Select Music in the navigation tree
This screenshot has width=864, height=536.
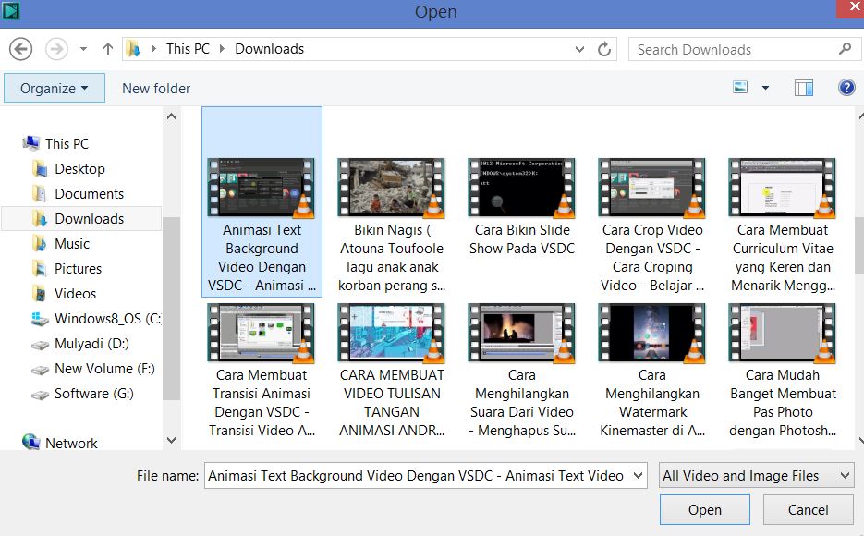pos(72,244)
